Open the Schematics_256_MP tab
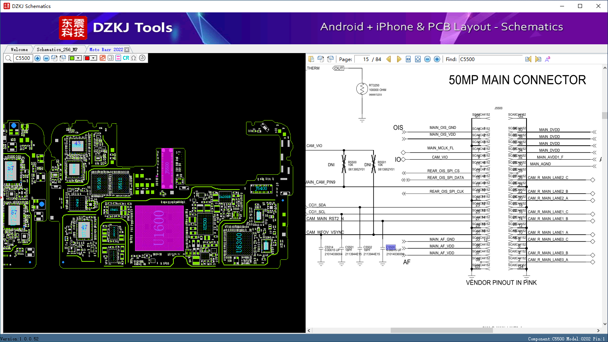 coord(57,49)
